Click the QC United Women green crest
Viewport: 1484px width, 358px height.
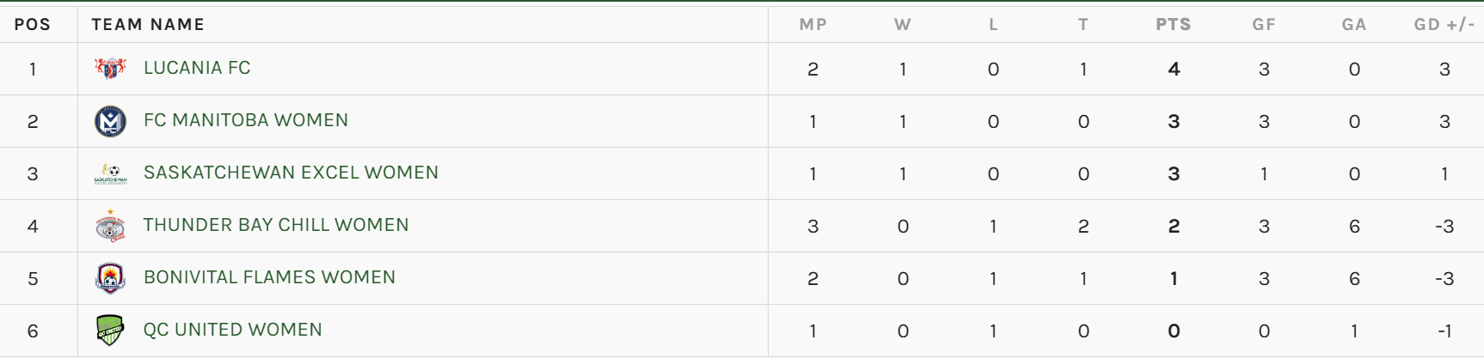click(x=110, y=331)
